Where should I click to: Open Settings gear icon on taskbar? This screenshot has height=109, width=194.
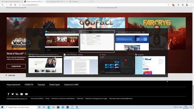coord(77,107)
